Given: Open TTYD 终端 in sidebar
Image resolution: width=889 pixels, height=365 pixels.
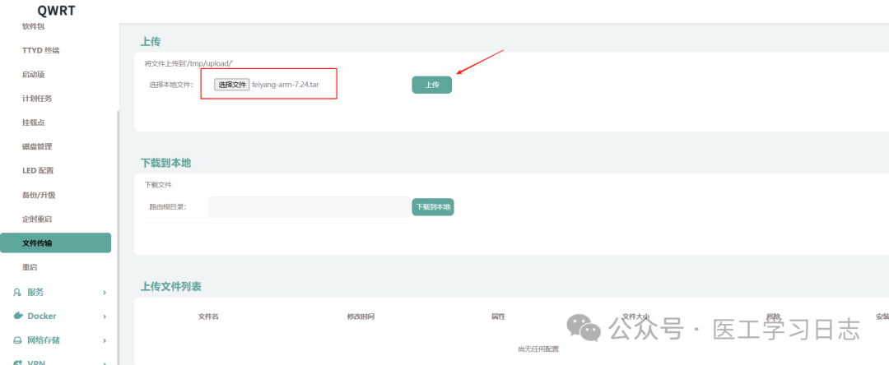Looking at the screenshot, I should click(x=41, y=50).
